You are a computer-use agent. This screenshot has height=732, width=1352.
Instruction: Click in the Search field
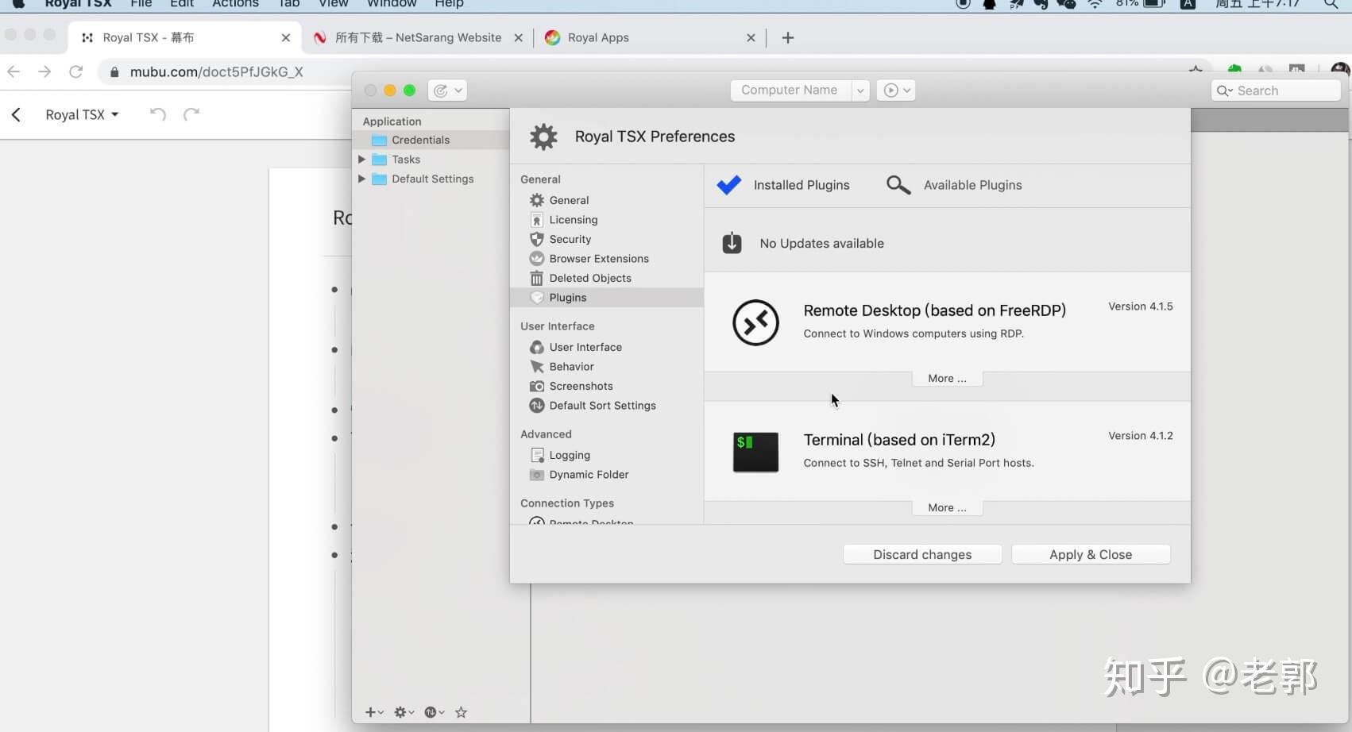pos(1276,90)
